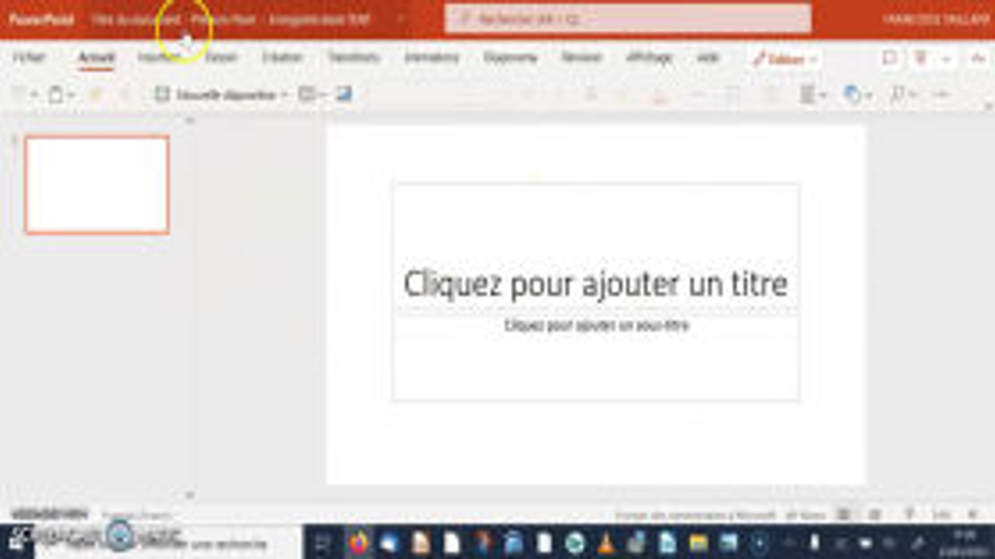Expand the slide layout dropdown arrow
Viewport: 995px width, 559px height.
[322, 95]
